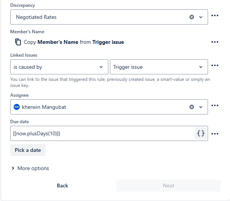Screen dimensions: 230x201
Task: Expand the More options section
Action: (x=30, y=168)
